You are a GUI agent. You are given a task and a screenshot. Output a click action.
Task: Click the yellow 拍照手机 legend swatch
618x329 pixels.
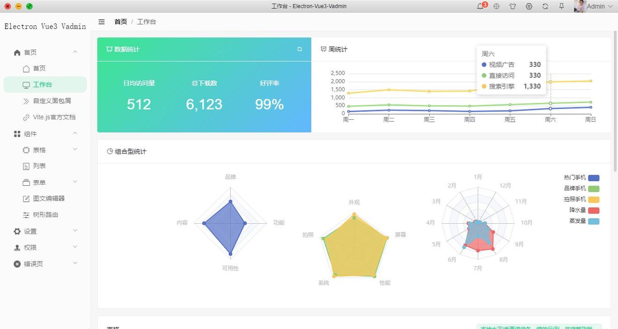click(594, 200)
